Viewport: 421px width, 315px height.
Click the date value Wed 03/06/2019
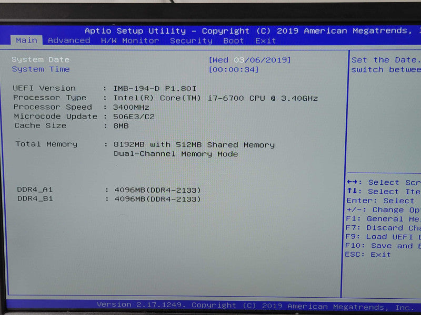tap(249, 60)
